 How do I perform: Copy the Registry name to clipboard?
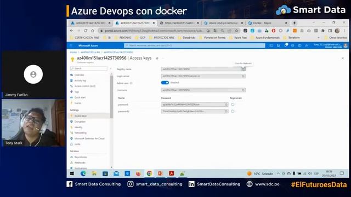243,69
